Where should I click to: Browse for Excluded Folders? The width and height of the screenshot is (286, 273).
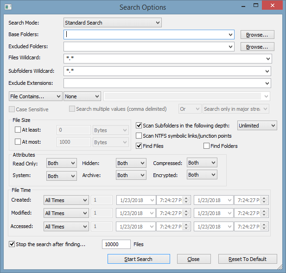[257, 47]
